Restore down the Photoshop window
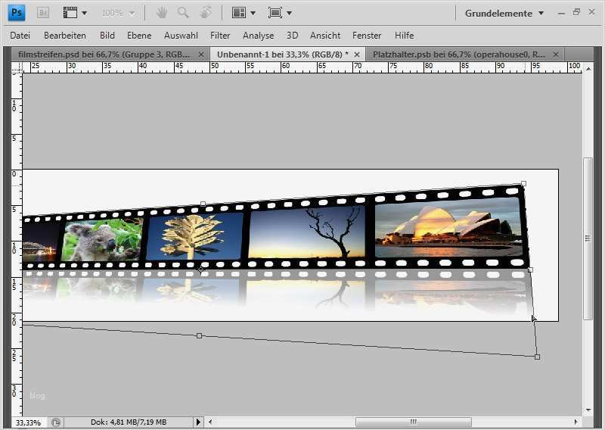Screen dimensions: 605x430 [x=576, y=12]
